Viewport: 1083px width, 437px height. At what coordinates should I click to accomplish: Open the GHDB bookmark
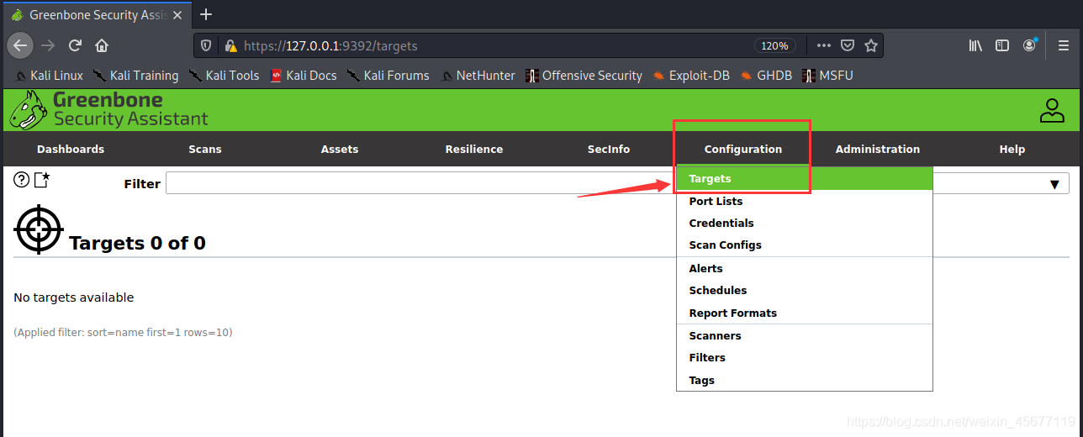tap(766, 76)
